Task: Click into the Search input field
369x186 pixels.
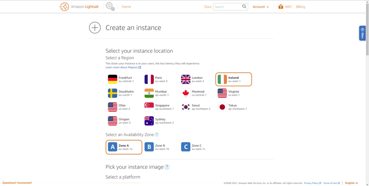Action: point(227,7)
